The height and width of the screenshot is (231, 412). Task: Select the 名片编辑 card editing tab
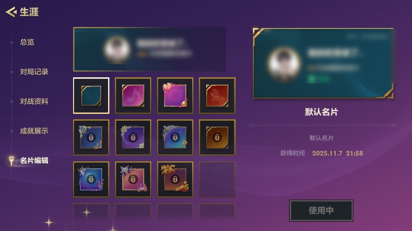34,160
